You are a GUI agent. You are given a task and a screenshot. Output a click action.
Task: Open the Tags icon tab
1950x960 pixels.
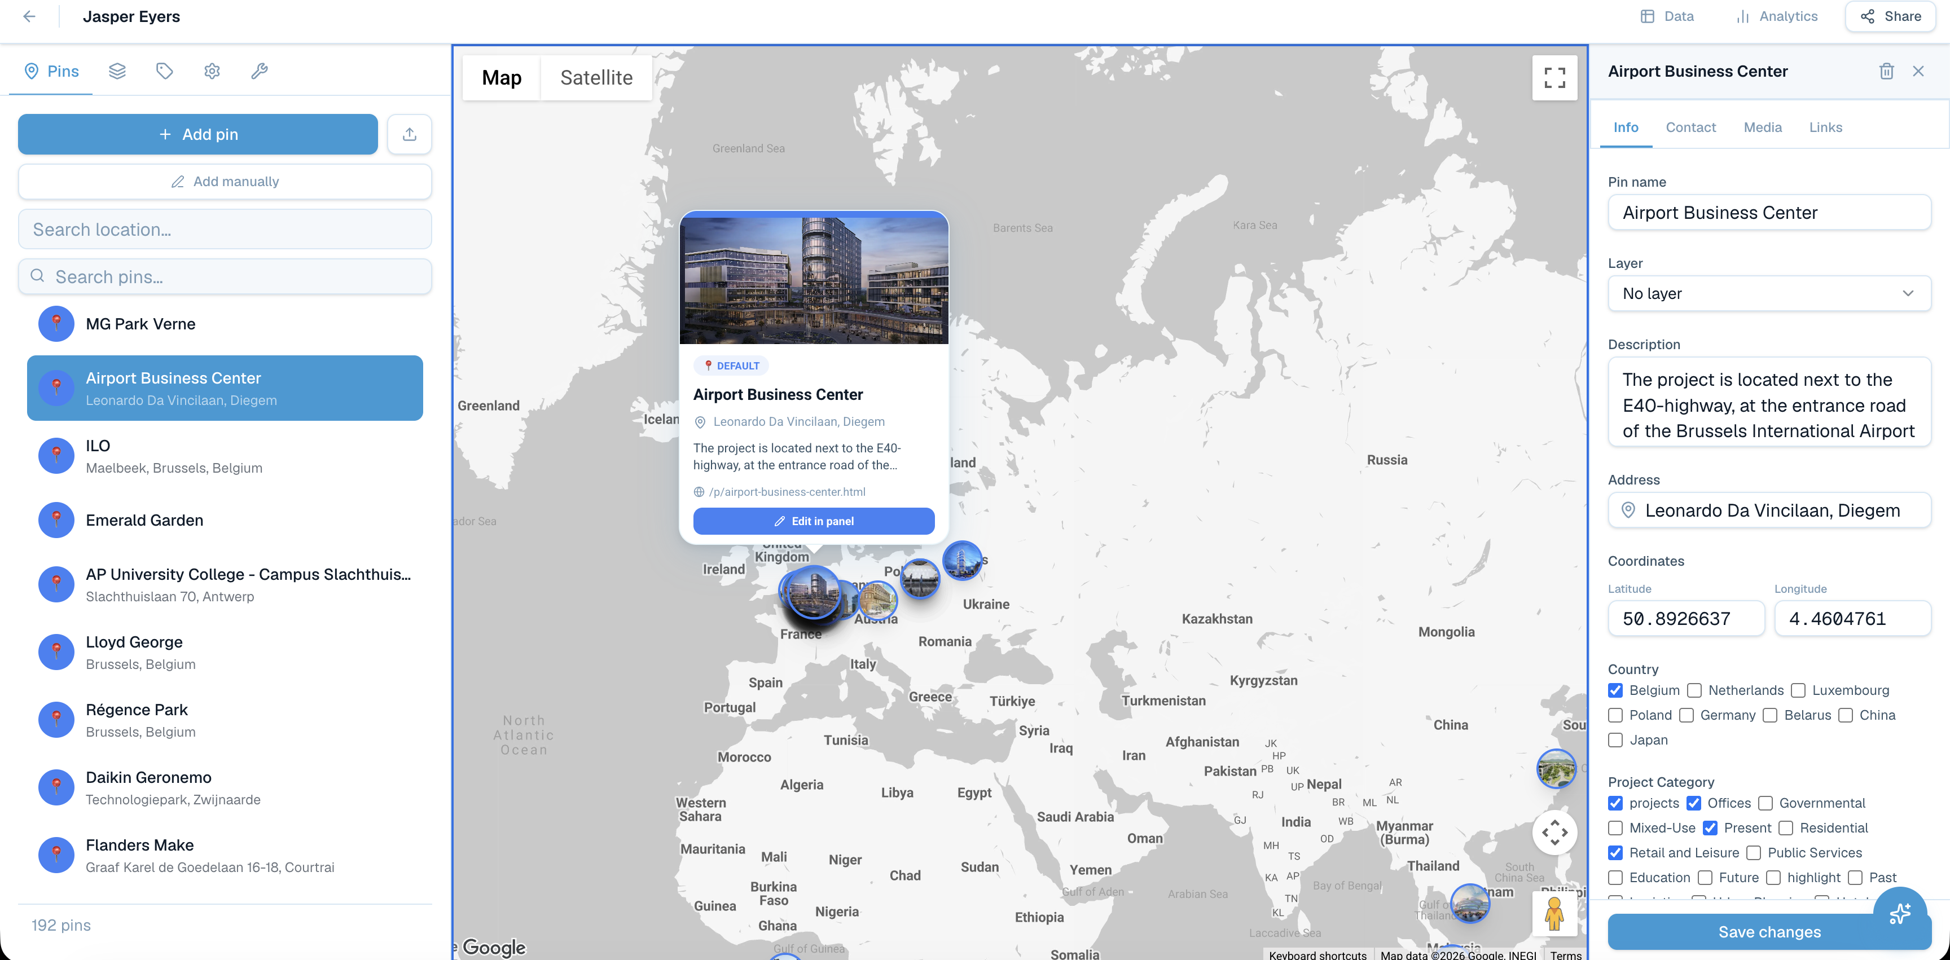coord(164,71)
